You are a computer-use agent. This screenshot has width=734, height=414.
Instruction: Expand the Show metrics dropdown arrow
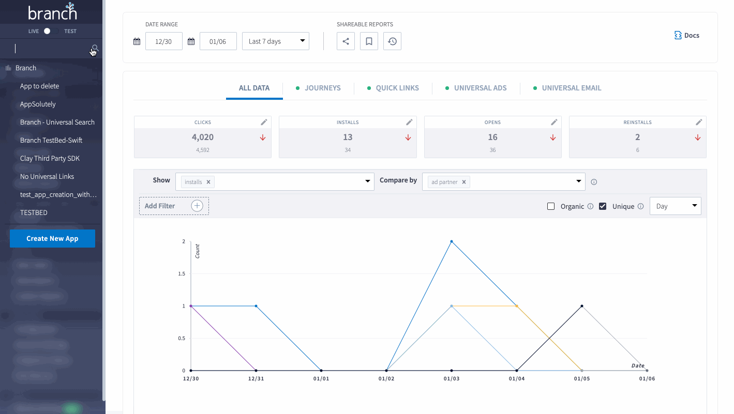coord(368,181)
